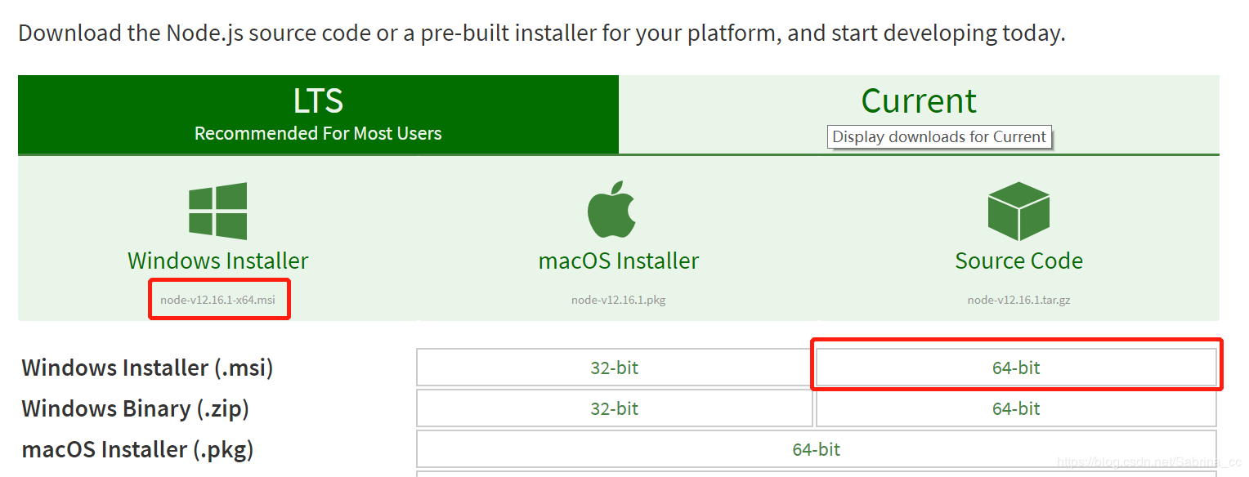Click the Recommended For Most Users subtitle
Viewport: 1249px width, 477px height.
[318, 132]
